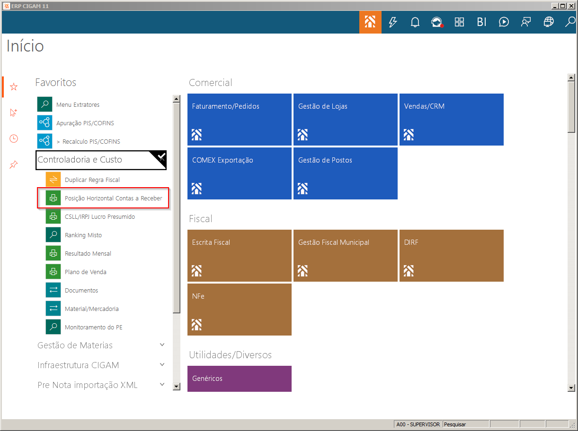Viewport: 578px width, 431px height.
Task: Open the DIRF tile
Action: [452, 256]
